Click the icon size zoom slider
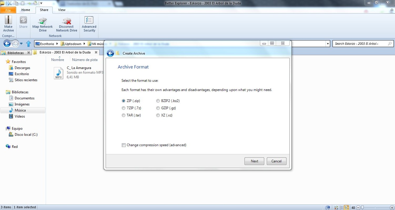Screen dimensions: 395x210 click(x=362, y=208)
